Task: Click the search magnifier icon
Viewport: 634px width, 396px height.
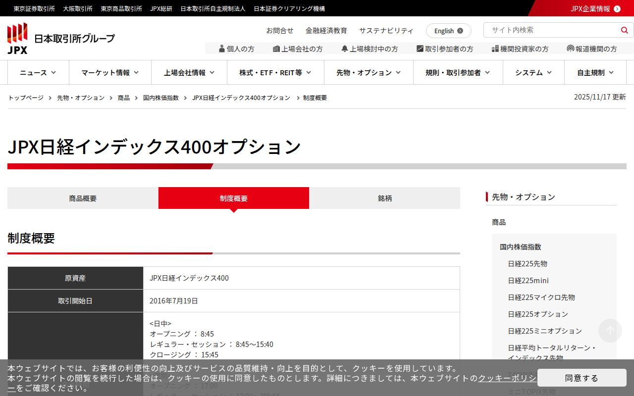Action: [624, 30]
